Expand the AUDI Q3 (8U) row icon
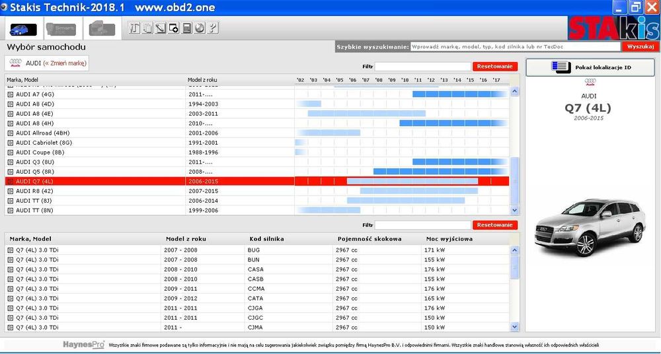This screenshot has width=661, height=354. click(x=11, y=162)
